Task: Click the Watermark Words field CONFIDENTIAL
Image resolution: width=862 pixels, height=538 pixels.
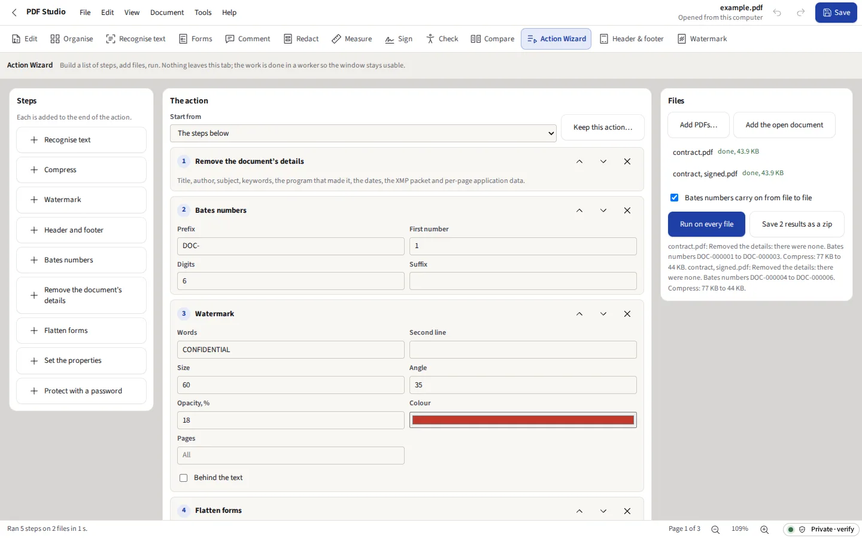Action: [291, 350]
